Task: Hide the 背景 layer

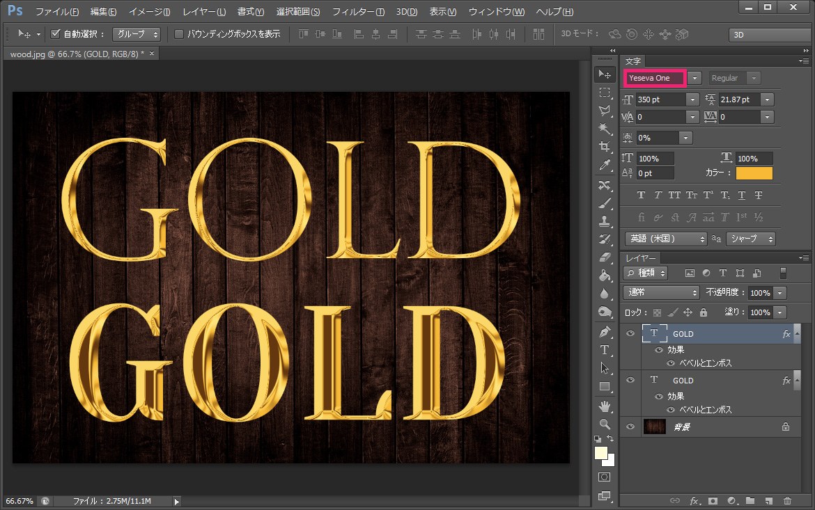Action: tap(630, 427)
